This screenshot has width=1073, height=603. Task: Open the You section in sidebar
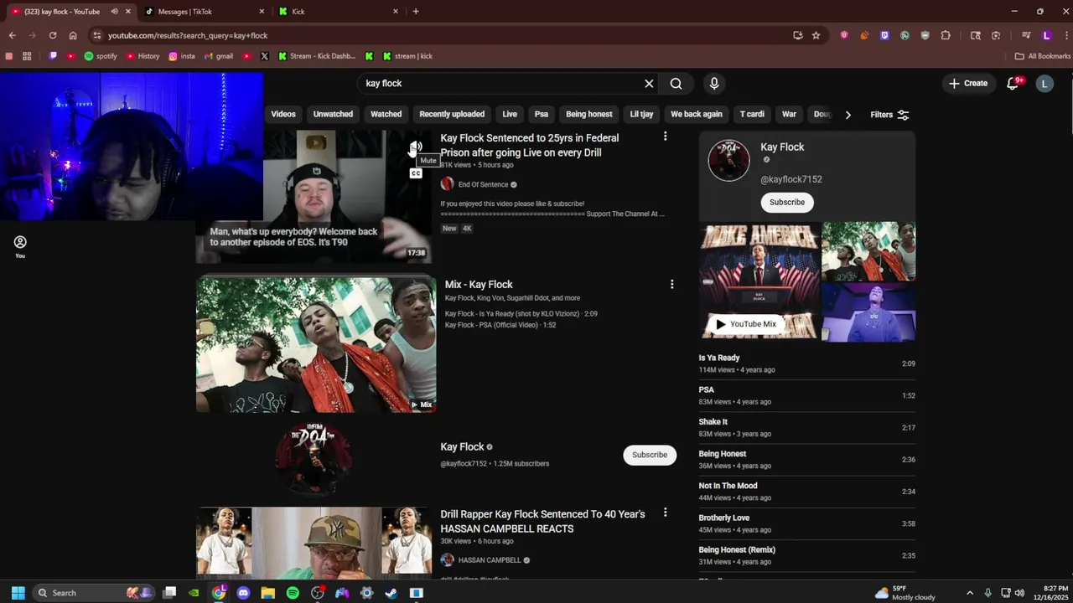[x=20, y=246]
